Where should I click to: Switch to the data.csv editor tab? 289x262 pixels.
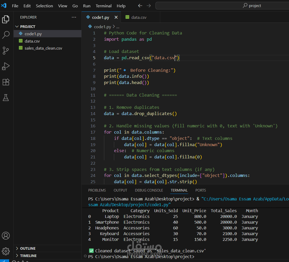[x=139, y=17]
